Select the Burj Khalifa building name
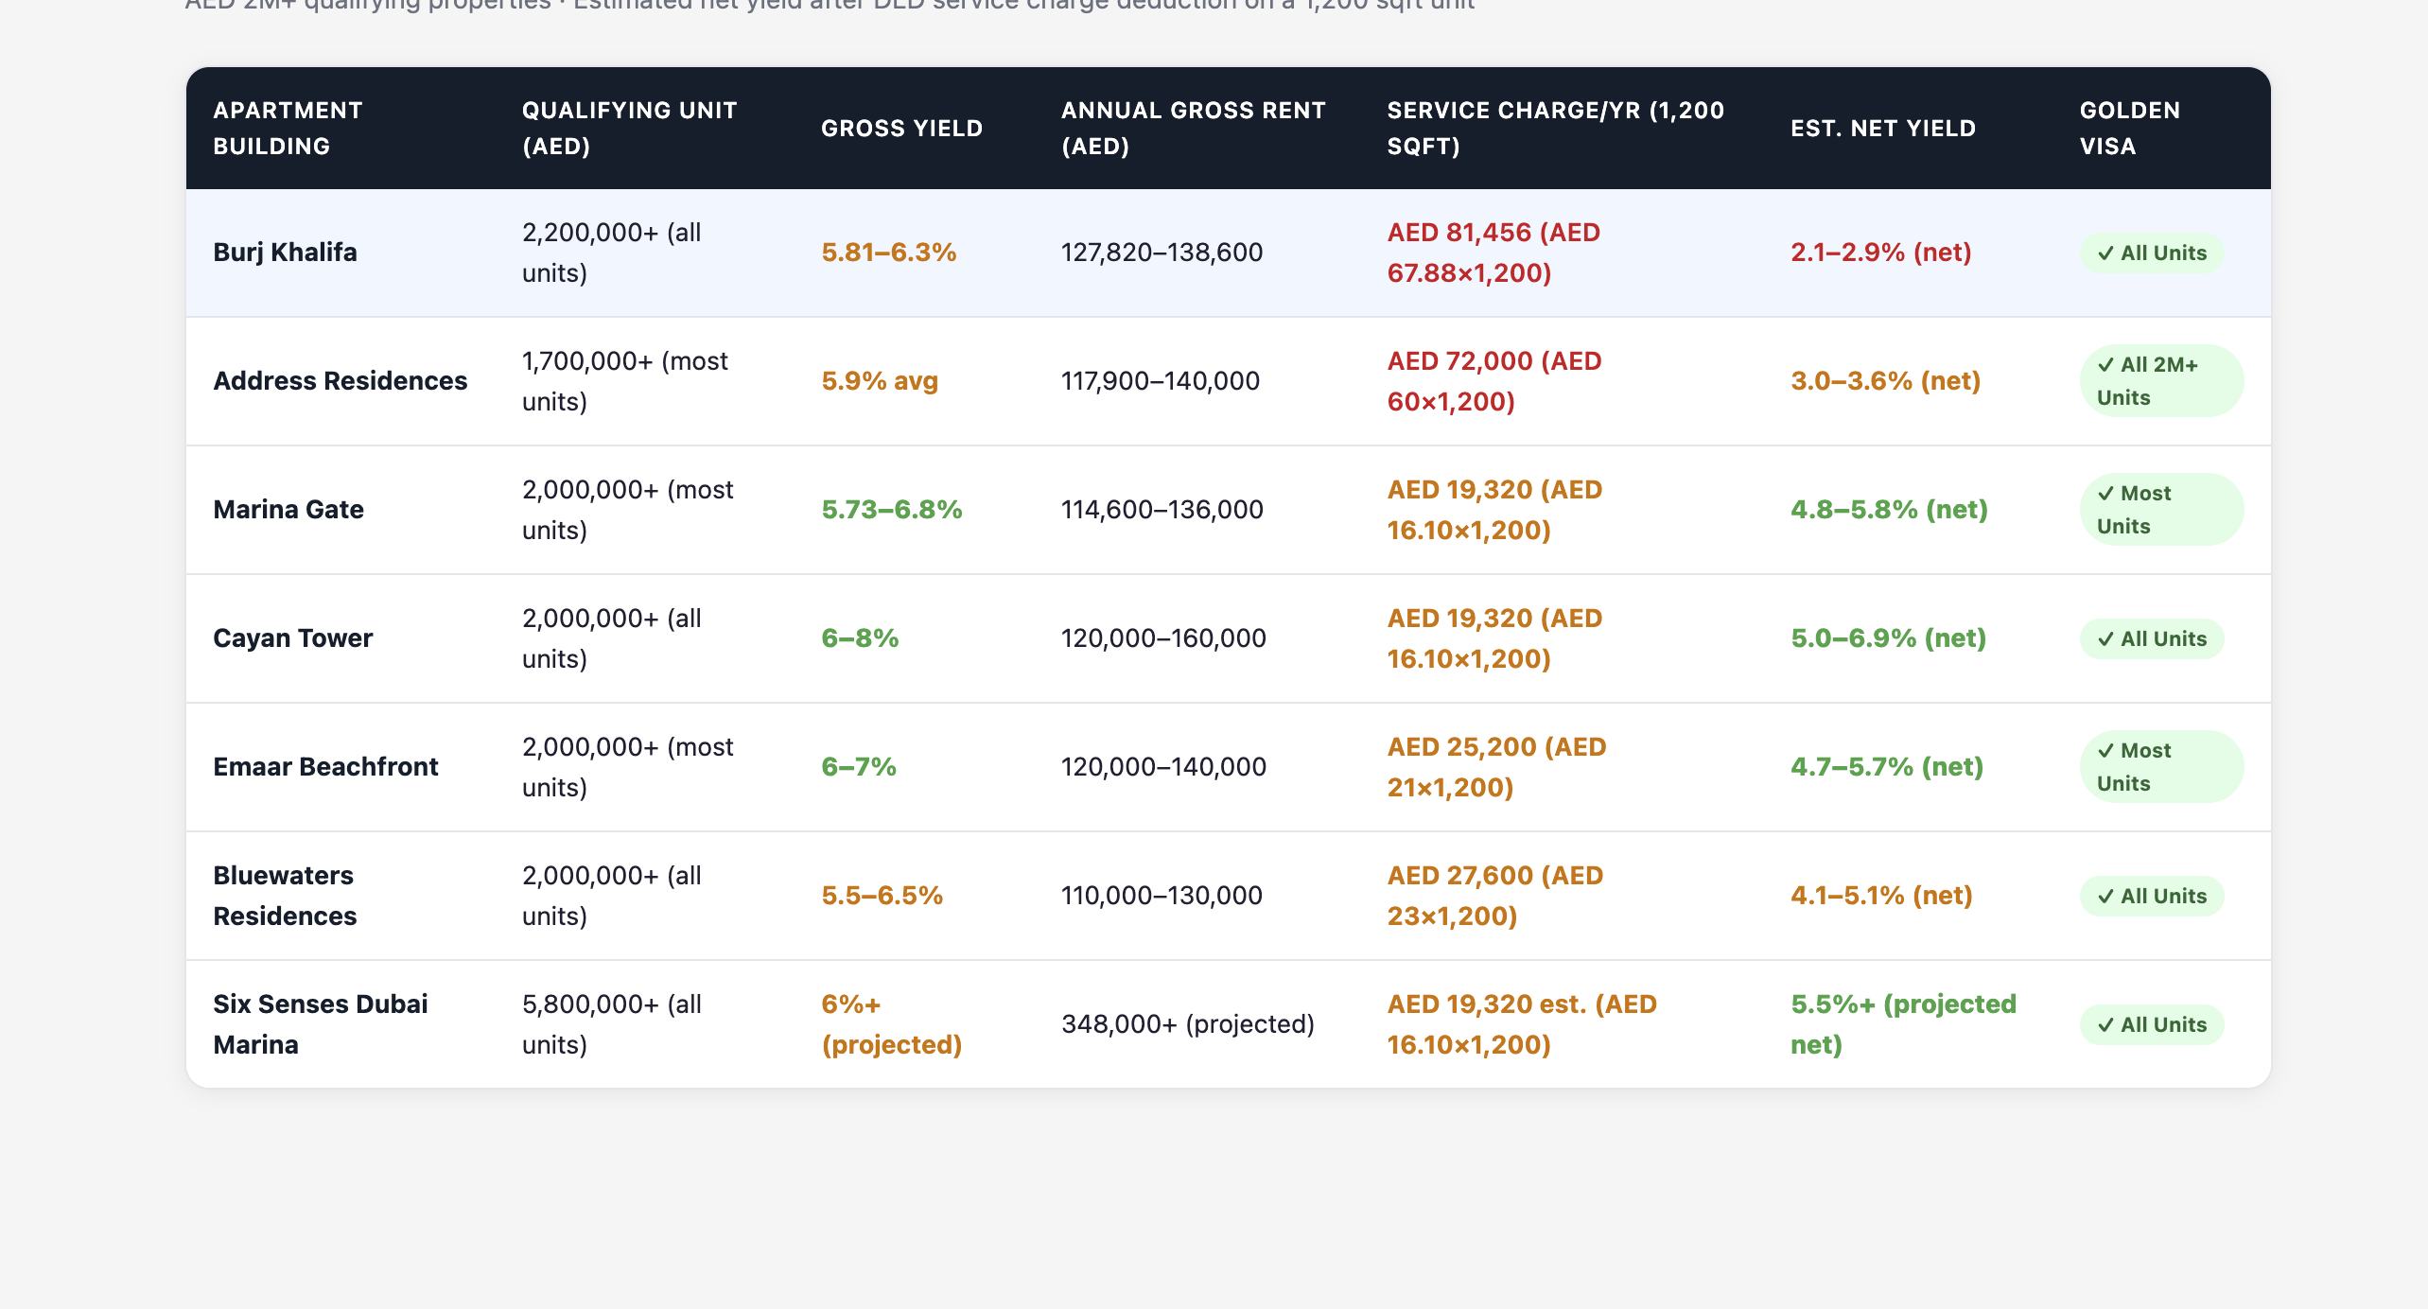The width and height of the screenshot is (2428, 1309). tap(285, 253)
